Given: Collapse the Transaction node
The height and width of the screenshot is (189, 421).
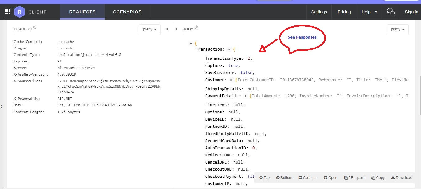Looking at the screenshot, I should tap(229, 49).
